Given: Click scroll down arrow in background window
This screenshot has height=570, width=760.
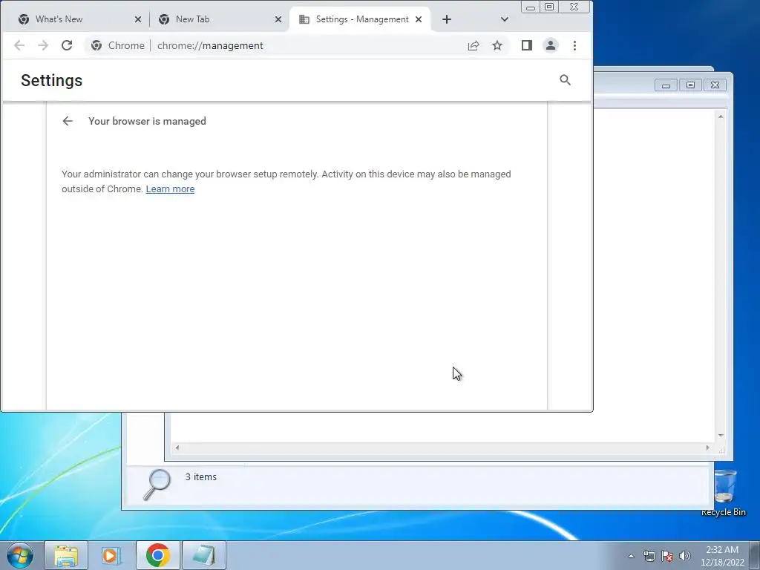Looking at the screenshot, I should coord(721,435).
